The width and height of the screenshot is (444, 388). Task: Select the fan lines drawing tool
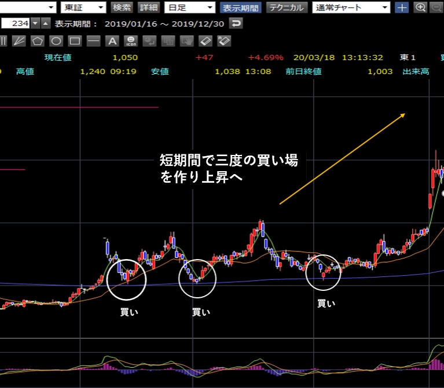[x=19, y=41]
